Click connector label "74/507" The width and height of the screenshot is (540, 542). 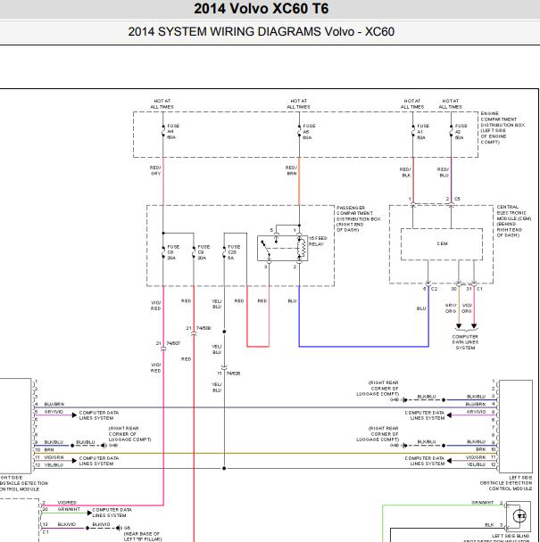pos(173,343)
